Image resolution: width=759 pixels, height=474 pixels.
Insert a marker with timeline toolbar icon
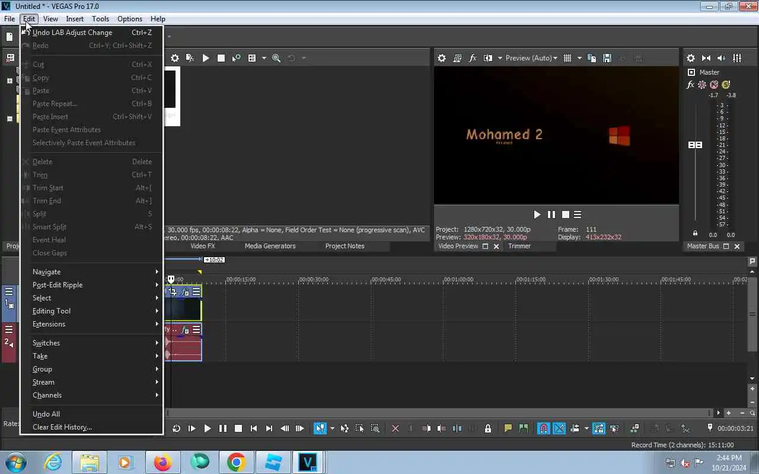point(508,428)
